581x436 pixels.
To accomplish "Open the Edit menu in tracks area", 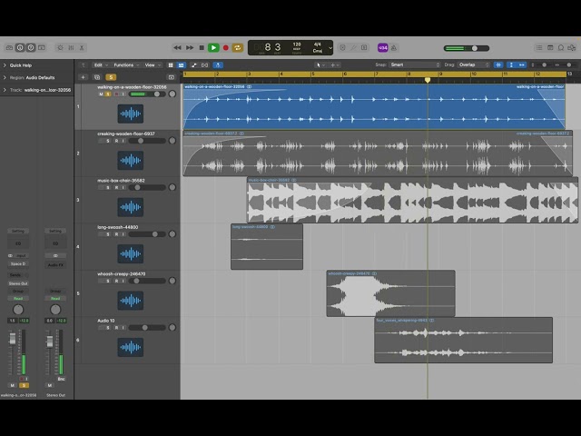I will (101, 64).
